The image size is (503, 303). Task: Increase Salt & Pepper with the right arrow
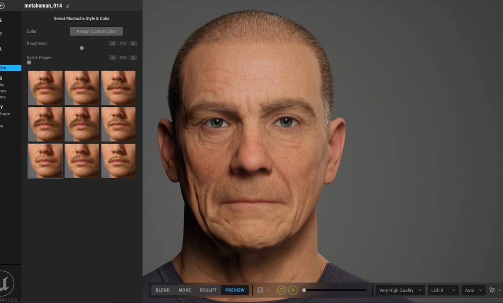pyautogui.click(x=134, y=58)
